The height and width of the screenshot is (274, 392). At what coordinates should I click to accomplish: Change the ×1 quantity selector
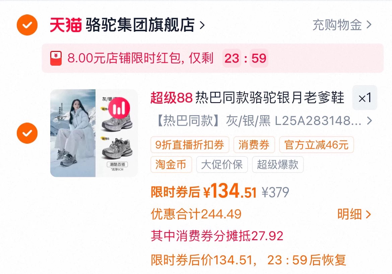point(365,98)
